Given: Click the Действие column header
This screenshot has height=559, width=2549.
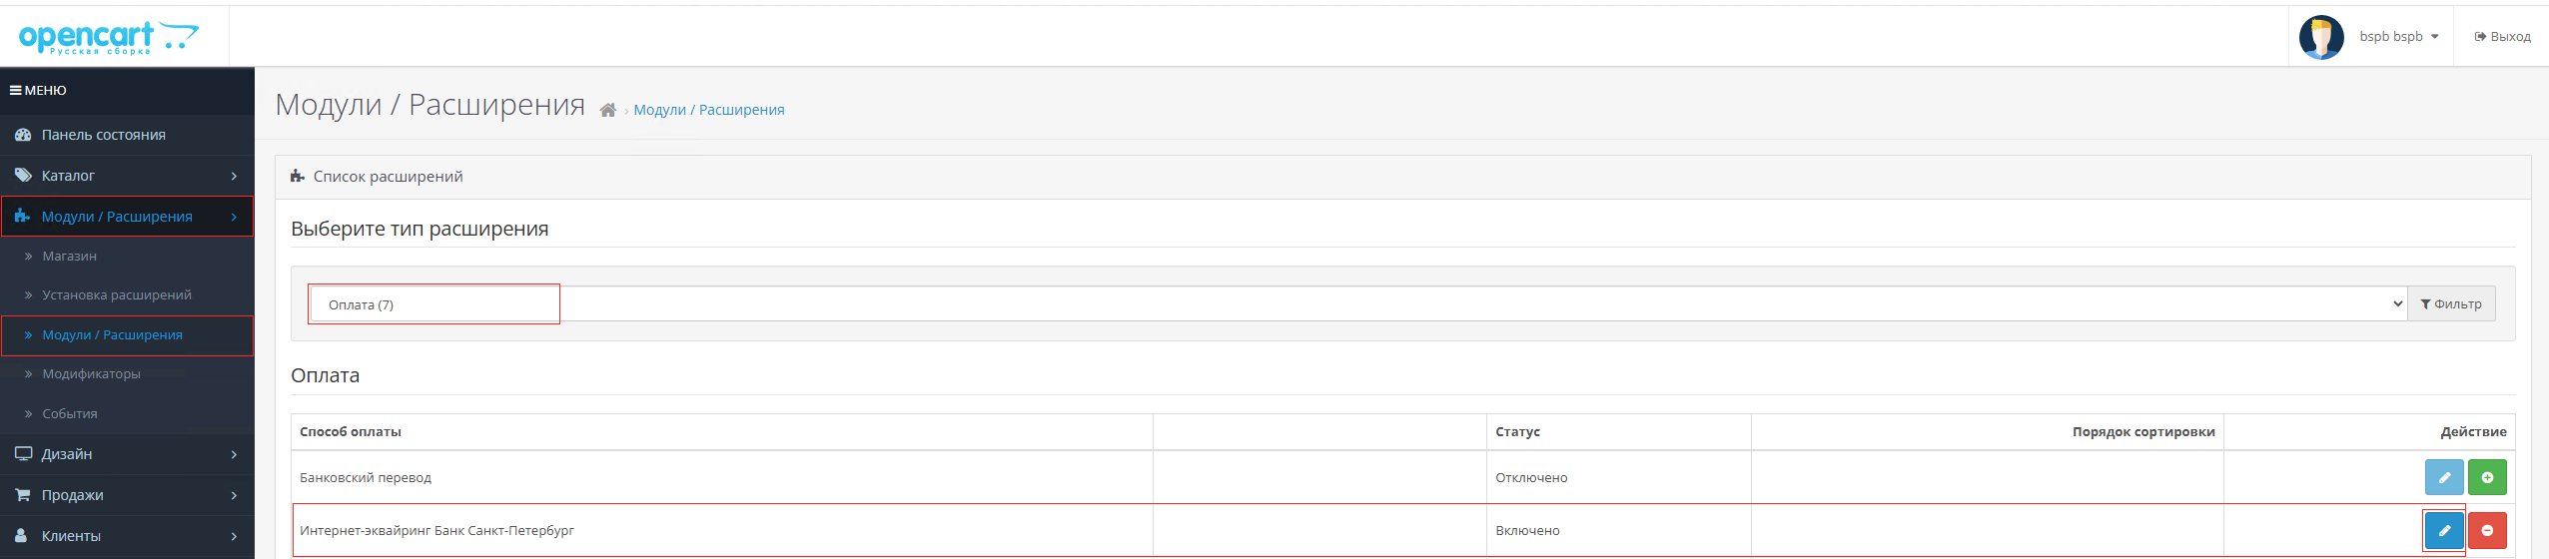Looking at the screenshot, I should pos(2473,432).
